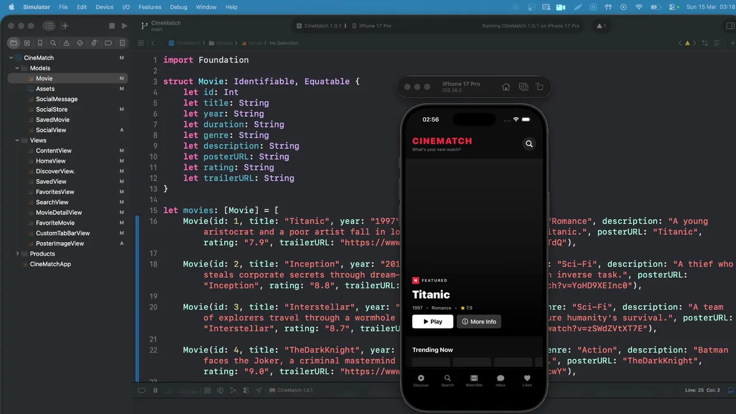Expand the Products group
The width and height of the screenshot is (736, 414).
pos(17,254)
